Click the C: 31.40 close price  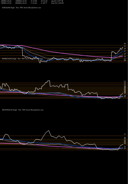click(34, 3)
